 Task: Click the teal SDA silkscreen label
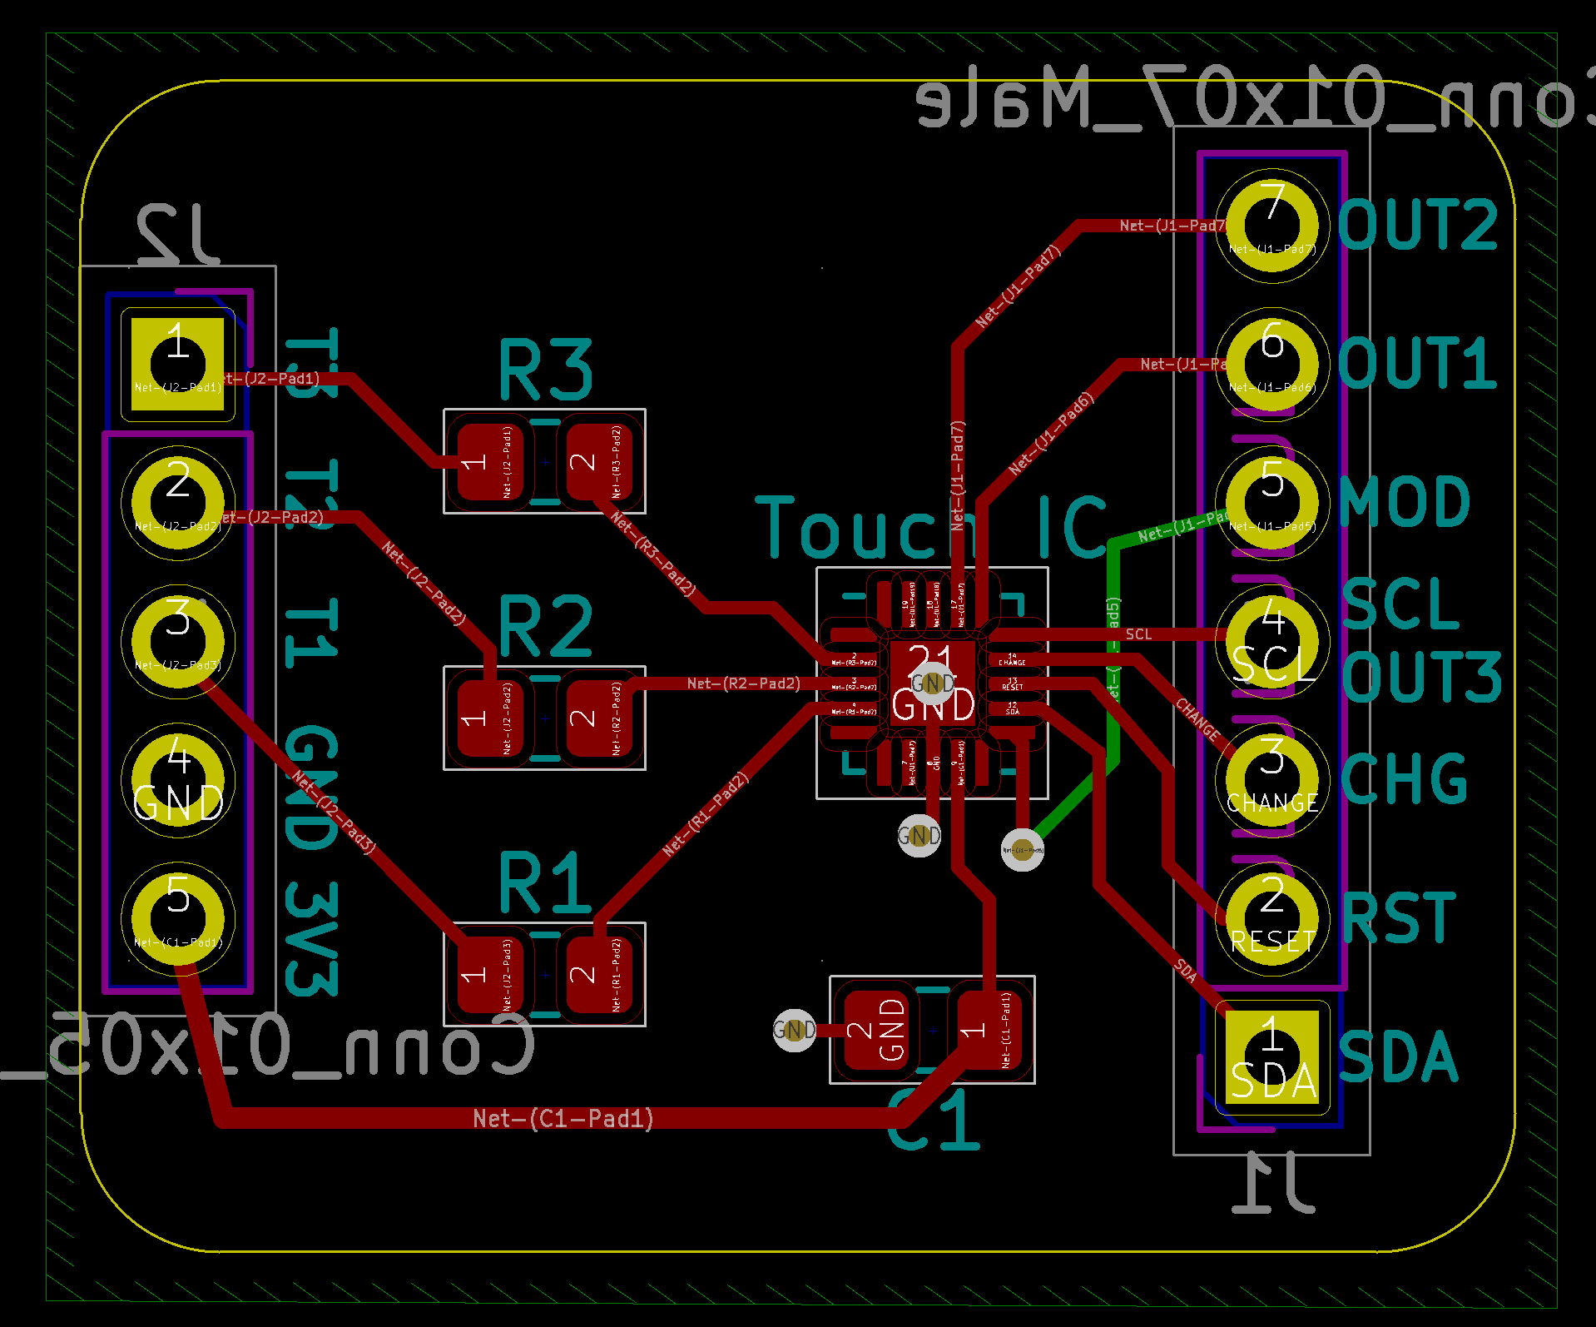pyautogui.click(x=1398, y=1056)
